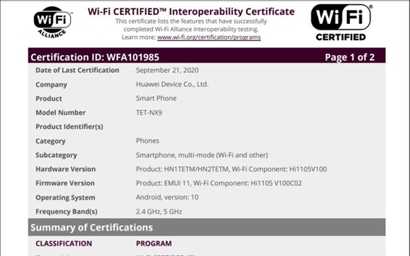Click the 'Hardware Version' label
410x256 pixels.
(66, 169)
